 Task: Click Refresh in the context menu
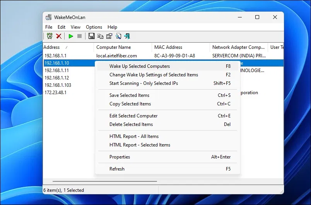pos(117,169)
